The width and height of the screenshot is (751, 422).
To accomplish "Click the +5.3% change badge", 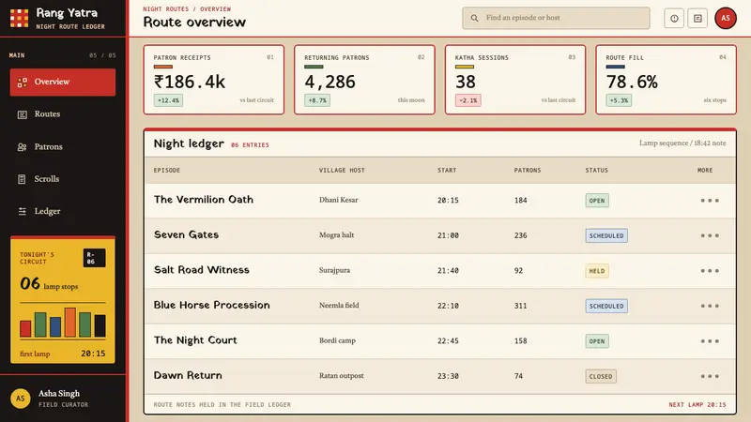I will click(x=619, y=100).
